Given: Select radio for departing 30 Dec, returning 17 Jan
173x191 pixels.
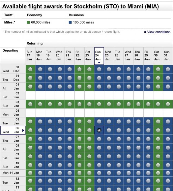Looking at the screenshot, I should click(30, 69).
